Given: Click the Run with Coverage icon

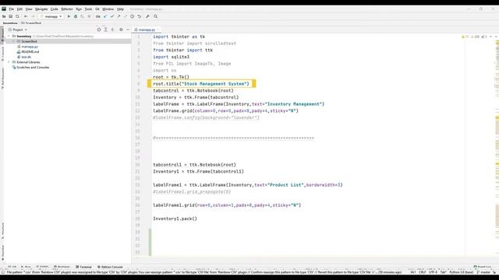Looking at the screenshot, I should click(83, 16).
